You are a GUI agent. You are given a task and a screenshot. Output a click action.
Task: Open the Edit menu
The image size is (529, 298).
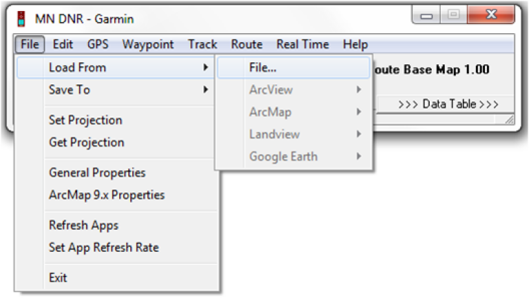[x=63, y=44]
